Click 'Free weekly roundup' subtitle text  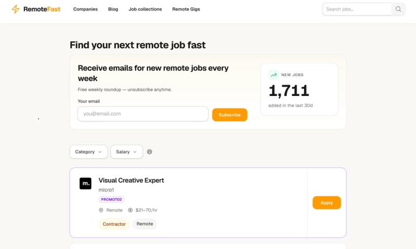click(125, 90)
